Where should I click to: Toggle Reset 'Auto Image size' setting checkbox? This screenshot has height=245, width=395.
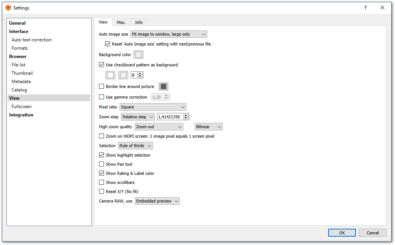[107, 44]
